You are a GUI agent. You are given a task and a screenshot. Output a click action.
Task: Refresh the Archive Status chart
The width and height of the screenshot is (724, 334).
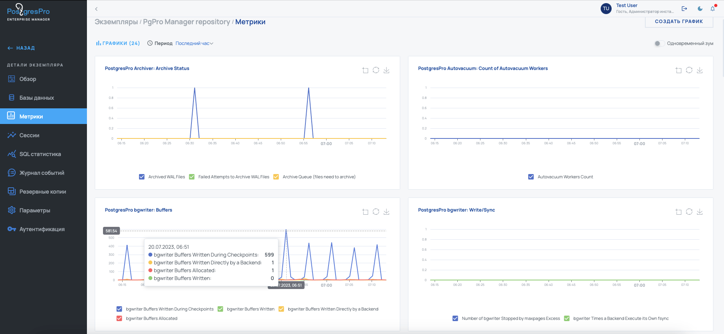point(376,70)
